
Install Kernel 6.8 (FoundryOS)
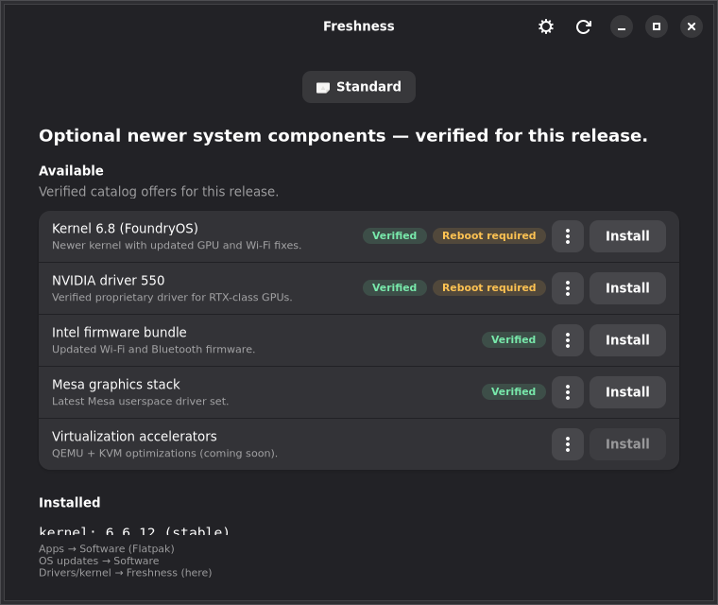(627, 236)
